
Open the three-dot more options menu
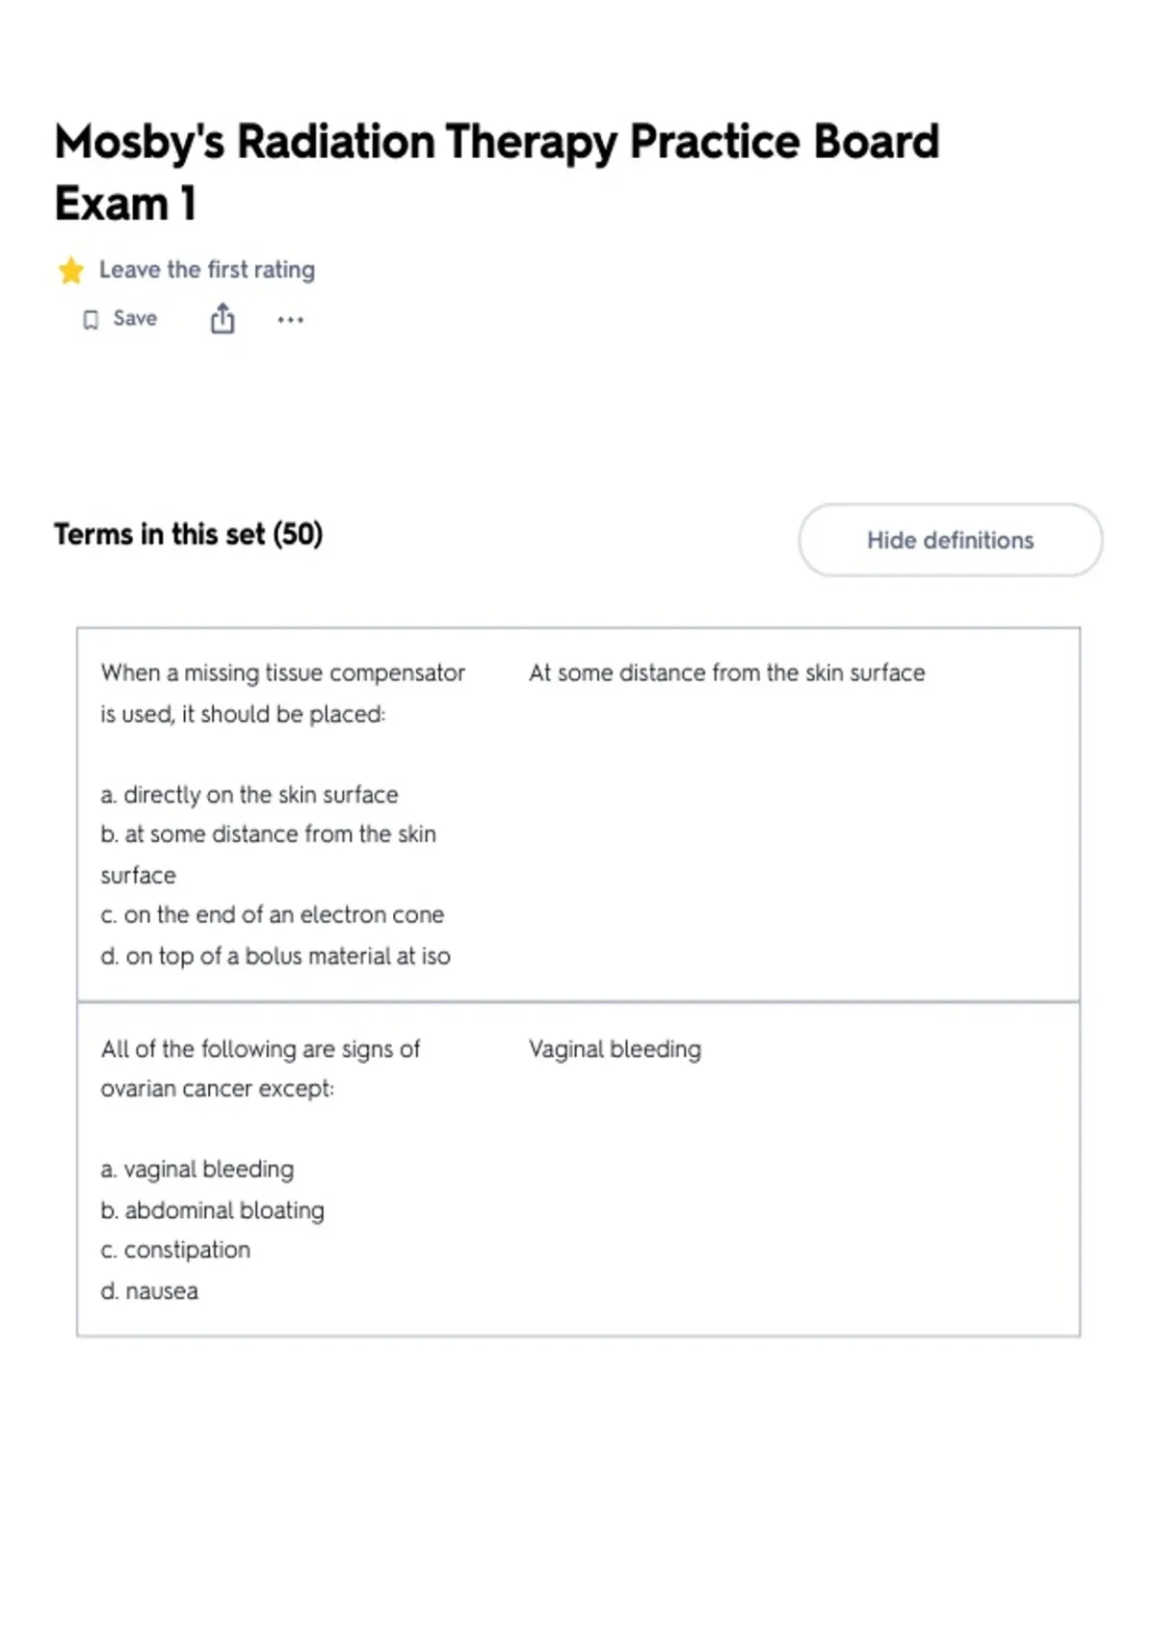(290, 319)
